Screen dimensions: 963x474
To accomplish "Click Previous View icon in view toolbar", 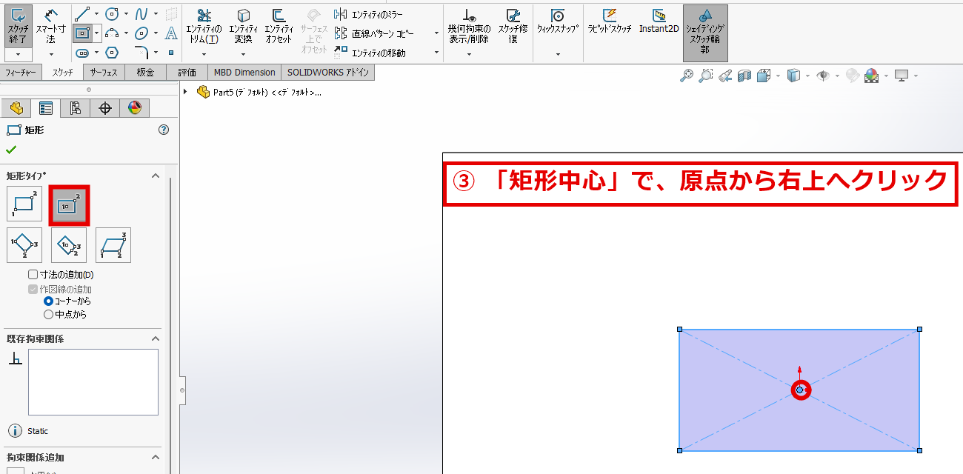I will point(725,76).
